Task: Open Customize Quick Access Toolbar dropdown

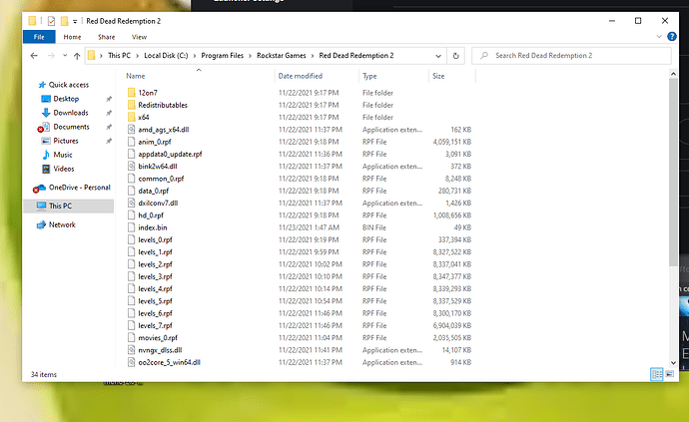Action: coord(75,21)
